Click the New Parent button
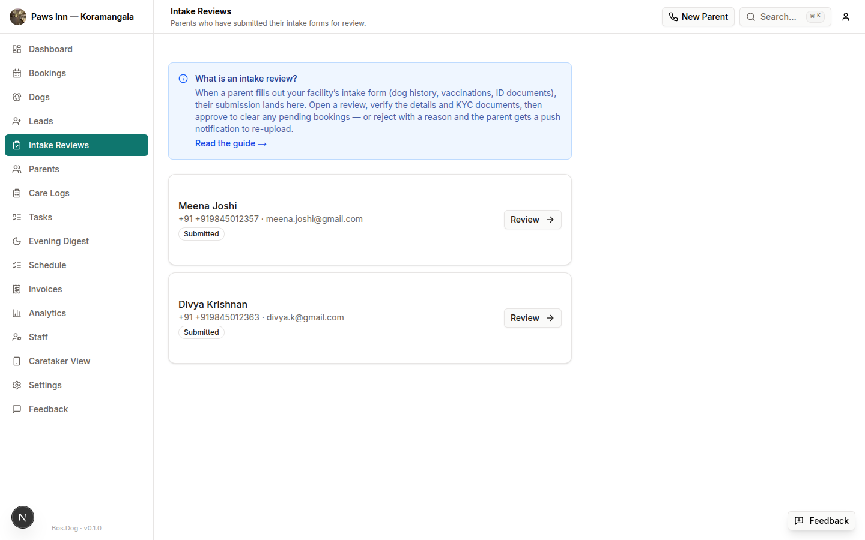 tap(698, 16)
